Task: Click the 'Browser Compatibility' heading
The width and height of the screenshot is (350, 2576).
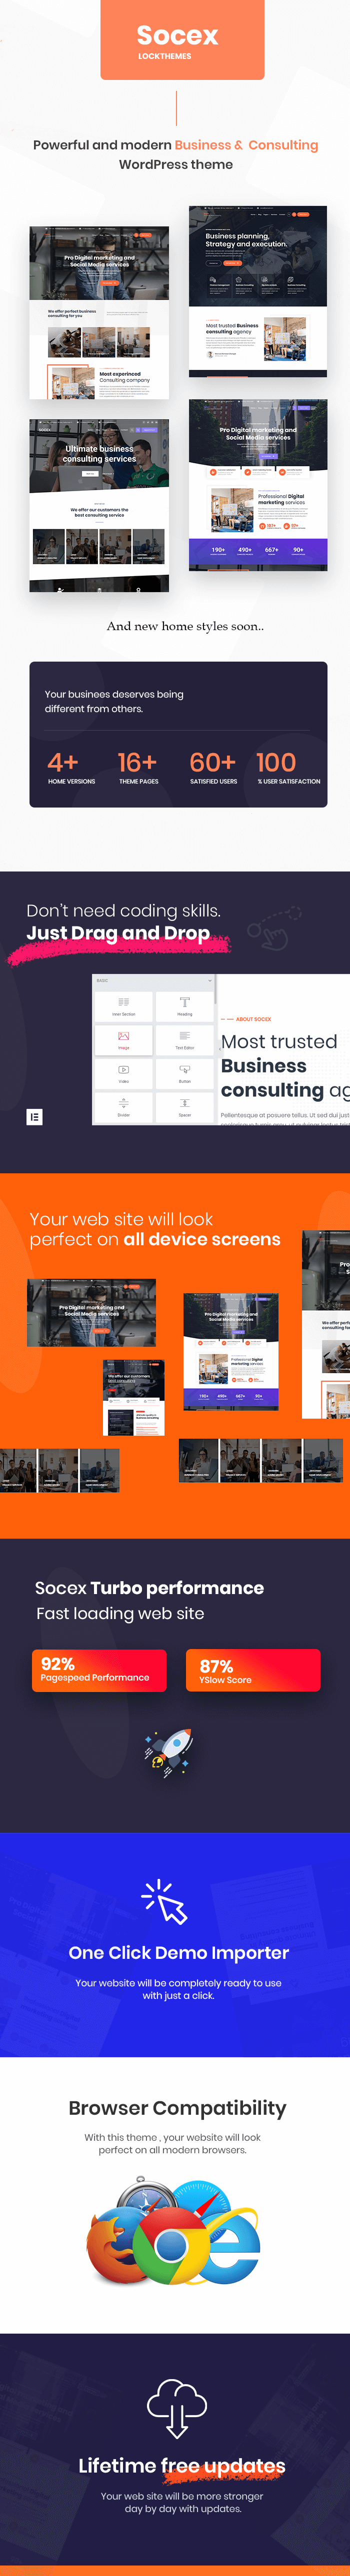Action: coord(177,2108)
